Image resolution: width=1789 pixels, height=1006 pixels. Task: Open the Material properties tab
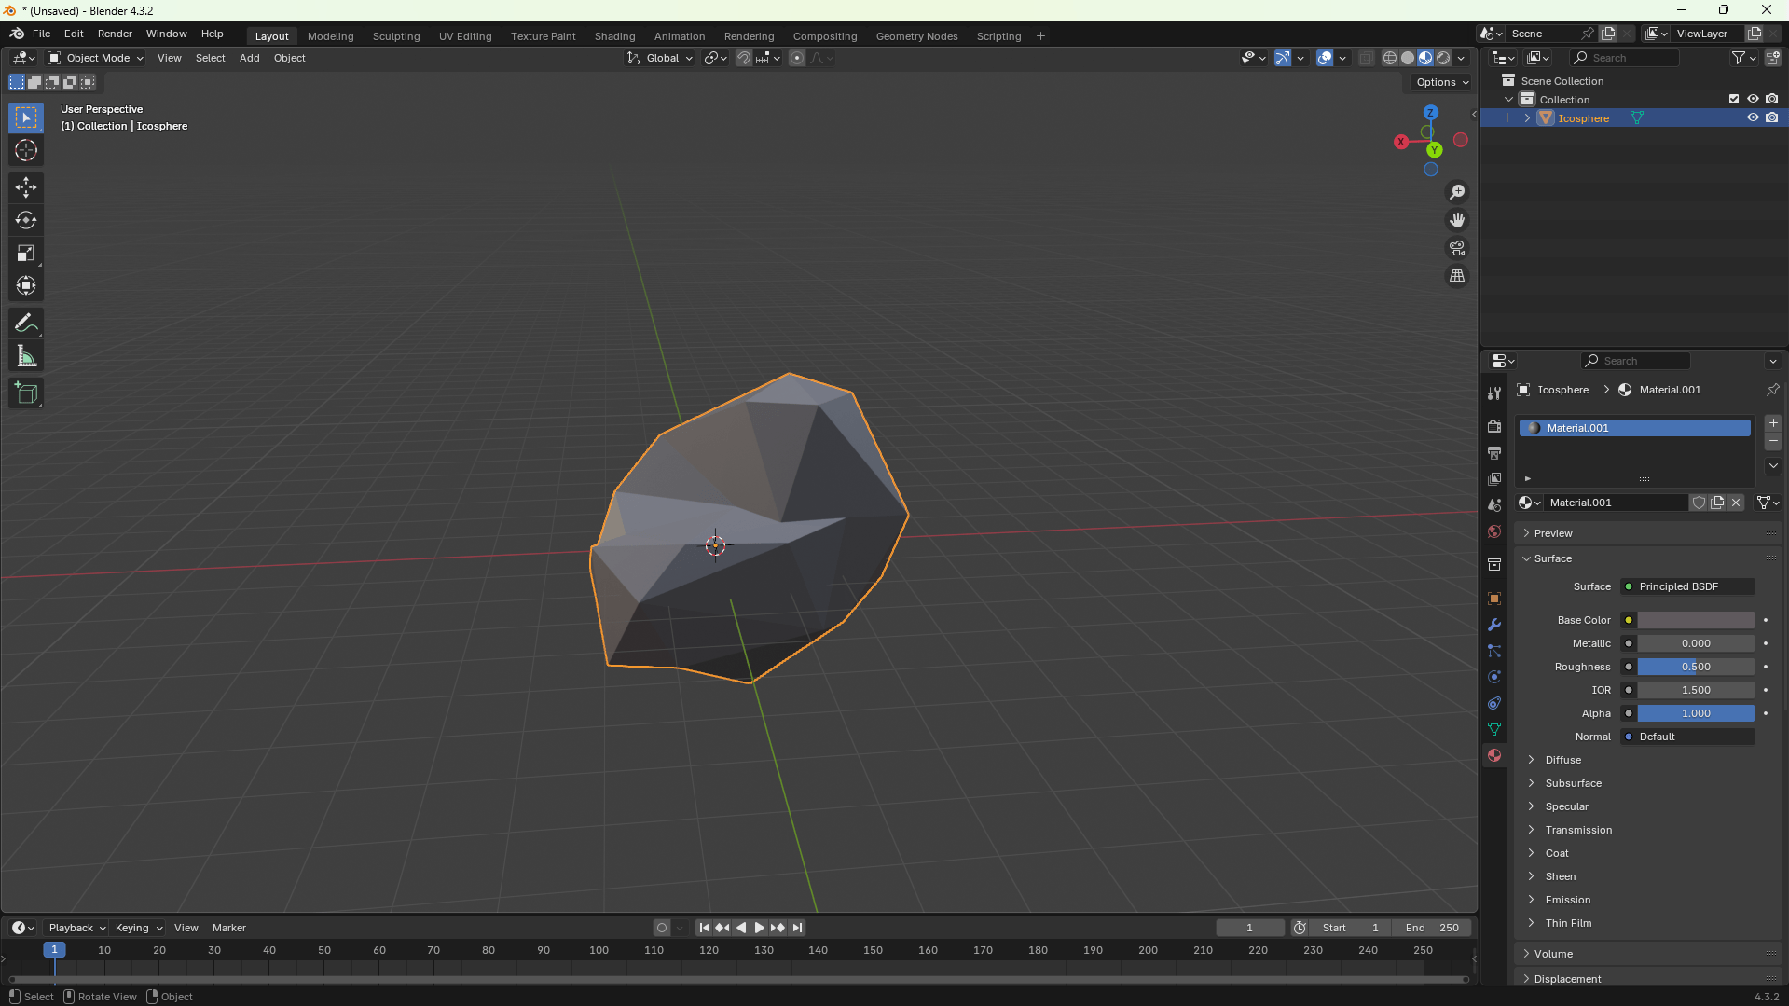[x=1494, y=755]
